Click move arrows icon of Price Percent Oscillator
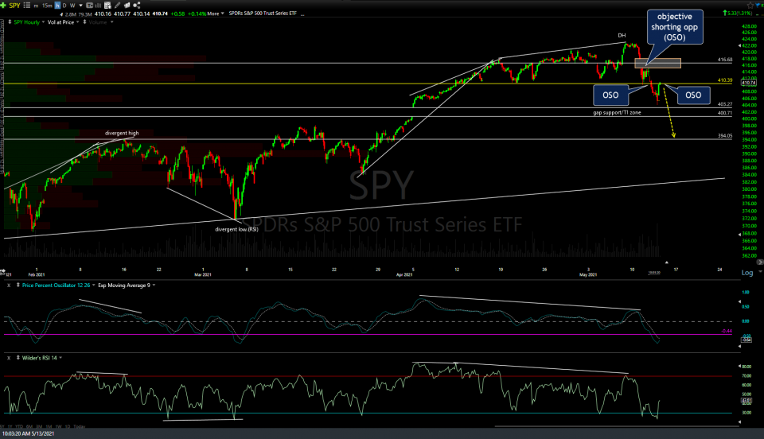This screenshot has height=439, width=764. [x=18, y=286]
